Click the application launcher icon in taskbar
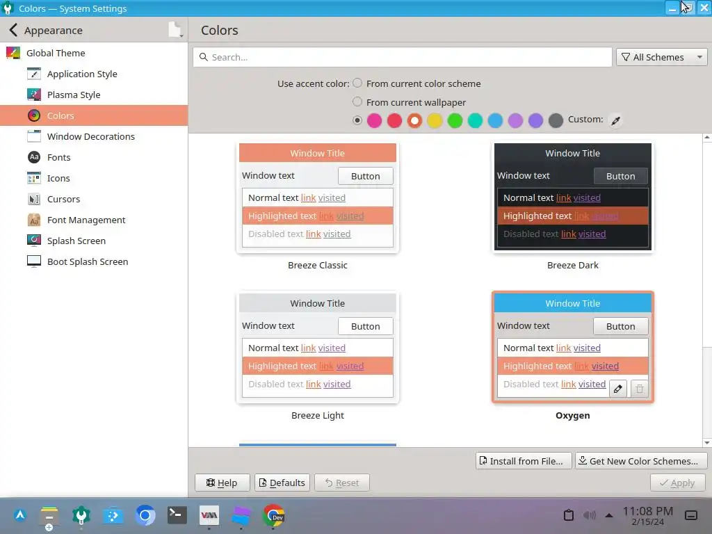 [20, 515]
